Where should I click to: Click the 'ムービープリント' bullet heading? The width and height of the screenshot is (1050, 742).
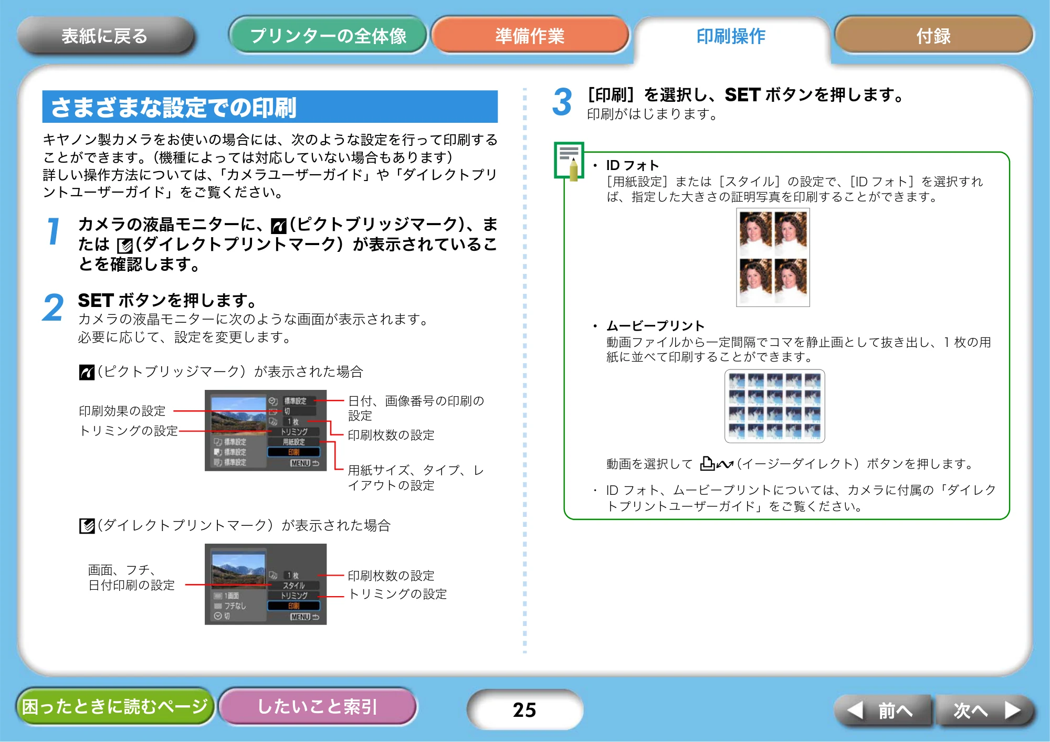coord(655,325)
